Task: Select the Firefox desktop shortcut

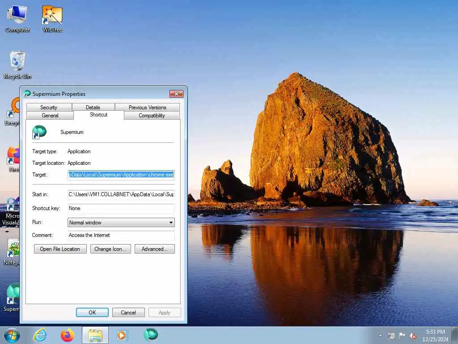Action: tap(13, 159)
